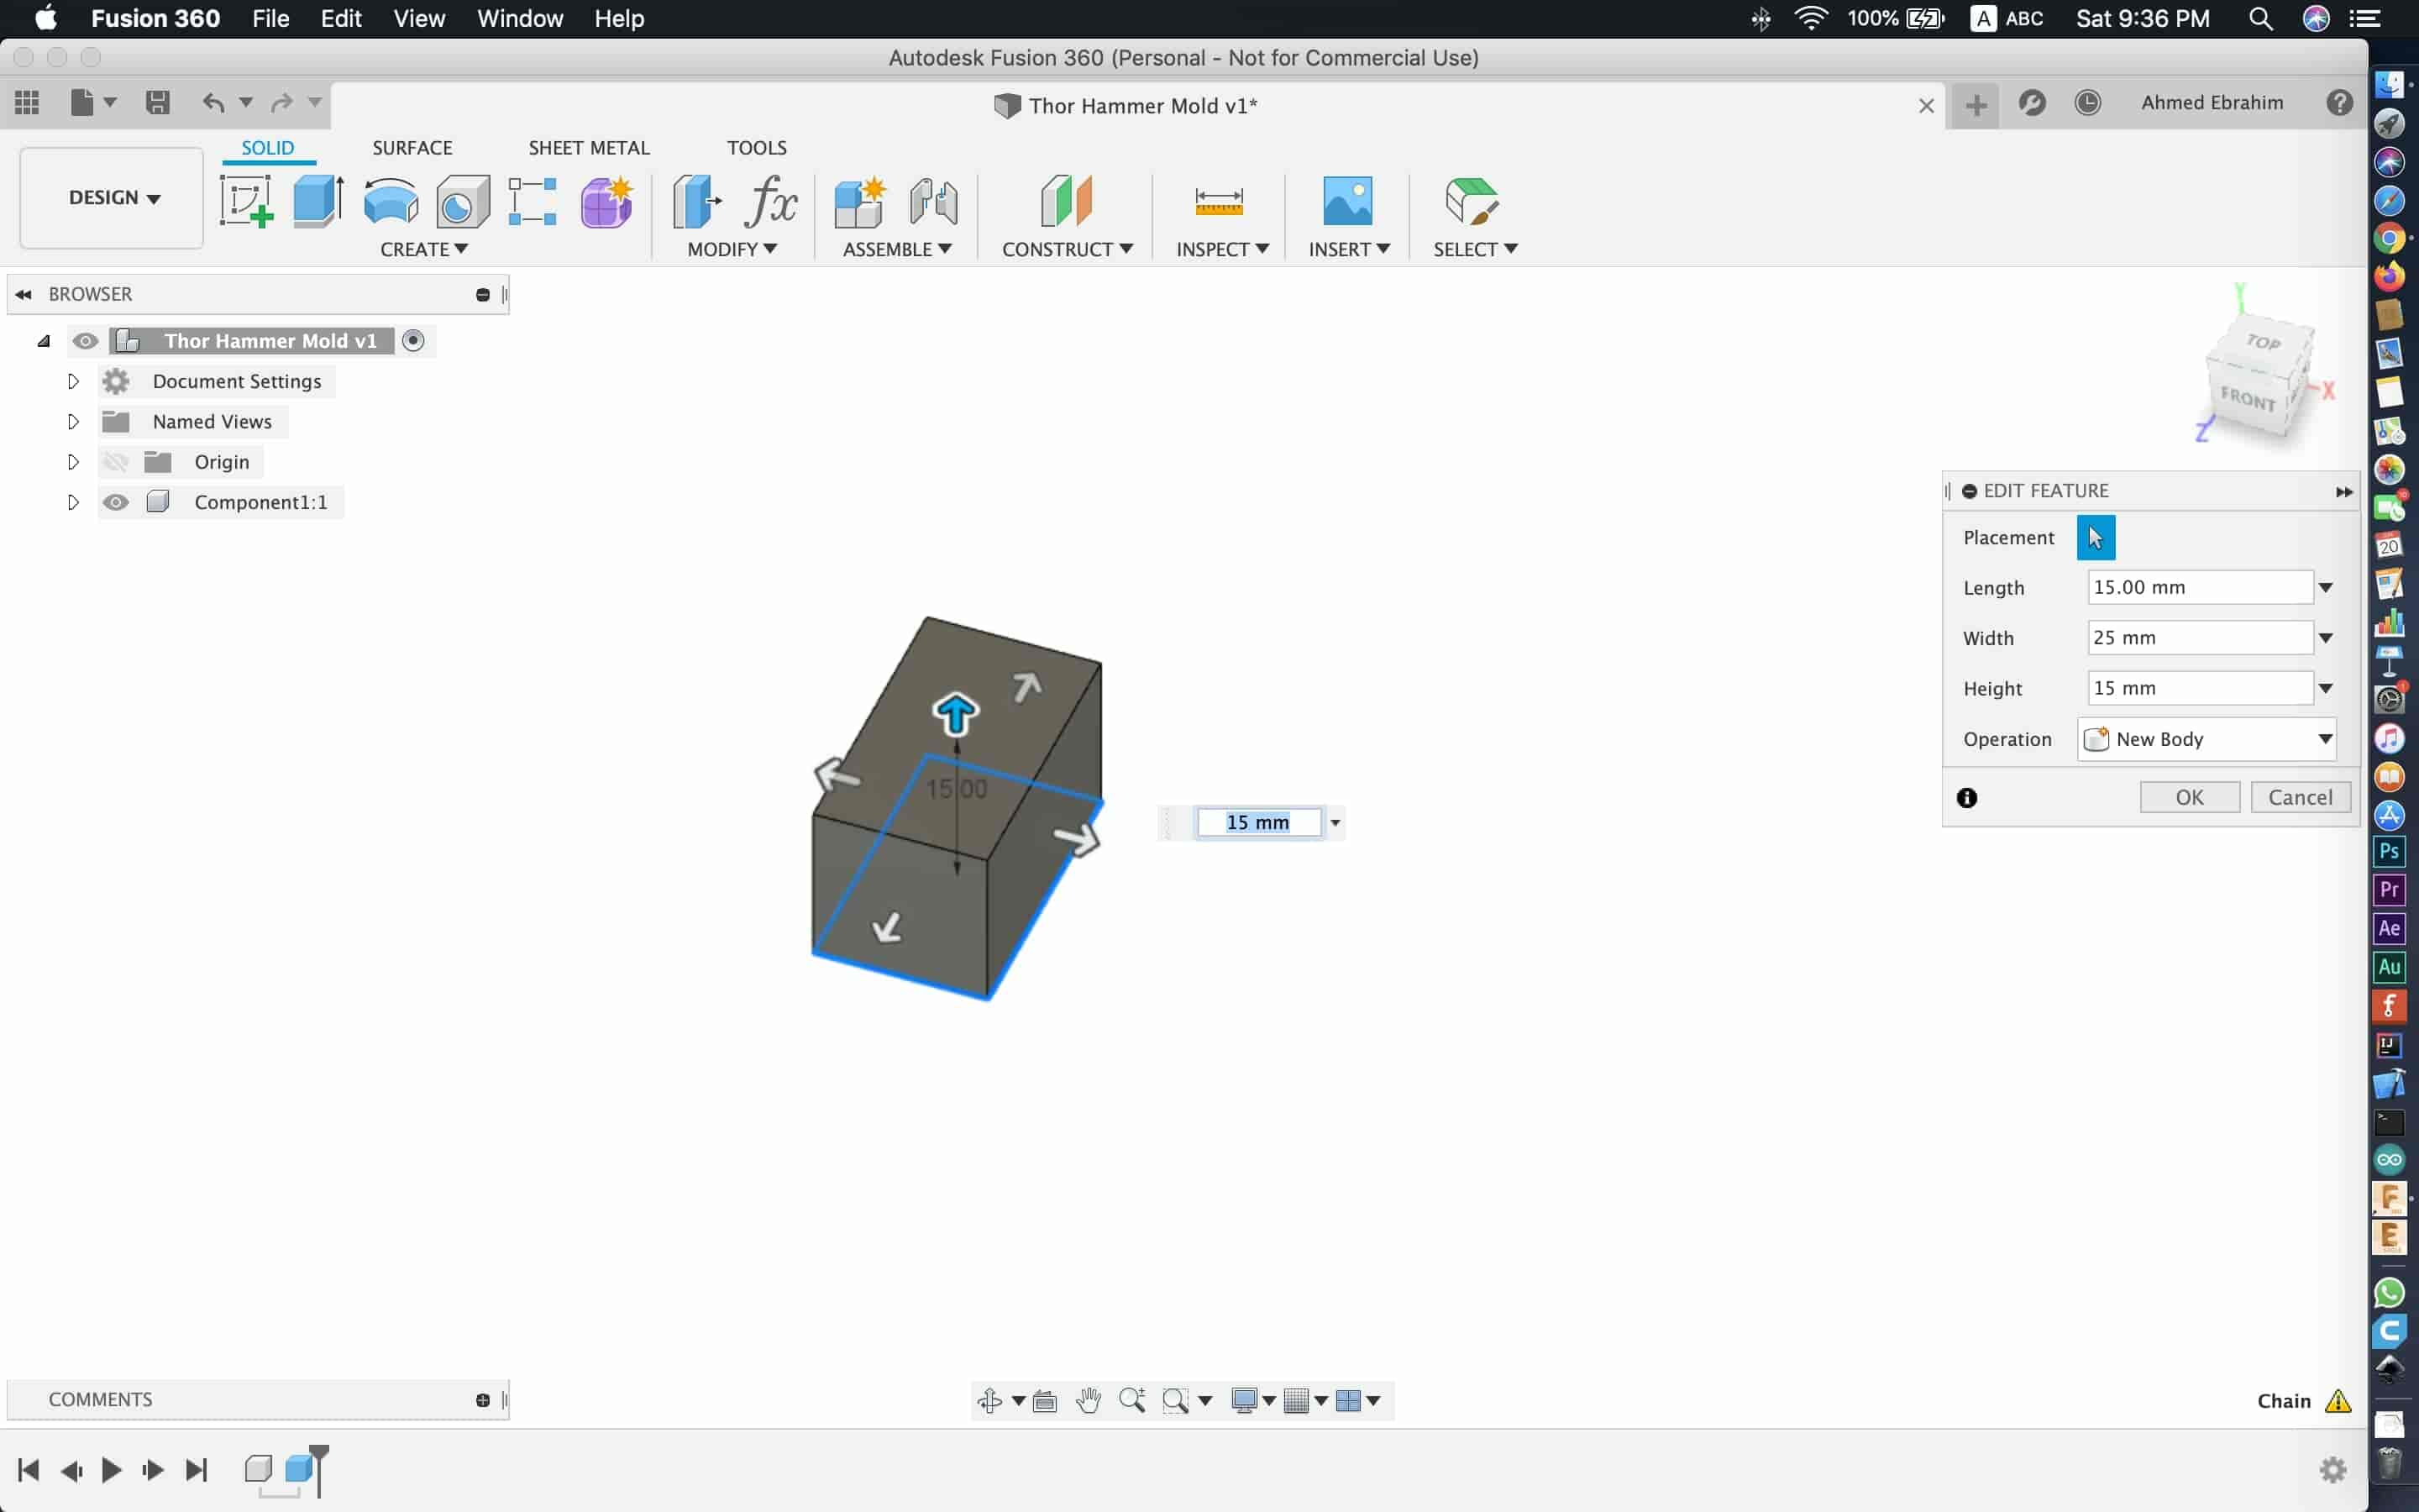This screenshot has height=1512, width=2419.
Task: Expand the Document Settings node
Action: [x=73, y=381]
